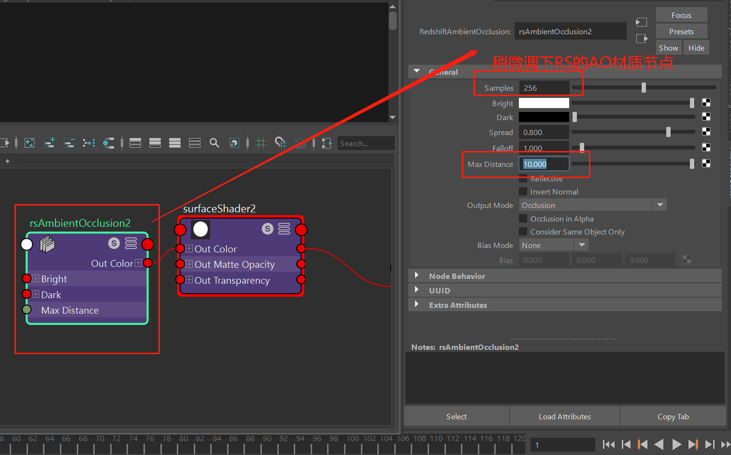Enable the Invert Normal checkbox

[x=523, y=192]
